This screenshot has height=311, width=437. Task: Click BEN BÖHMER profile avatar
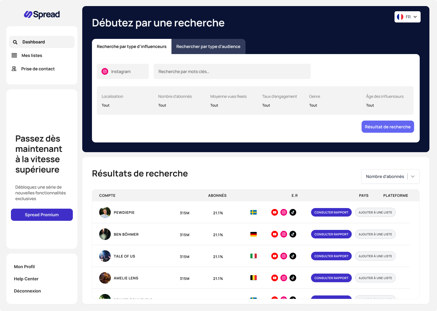pyautogui.click(x=105, y=234)
